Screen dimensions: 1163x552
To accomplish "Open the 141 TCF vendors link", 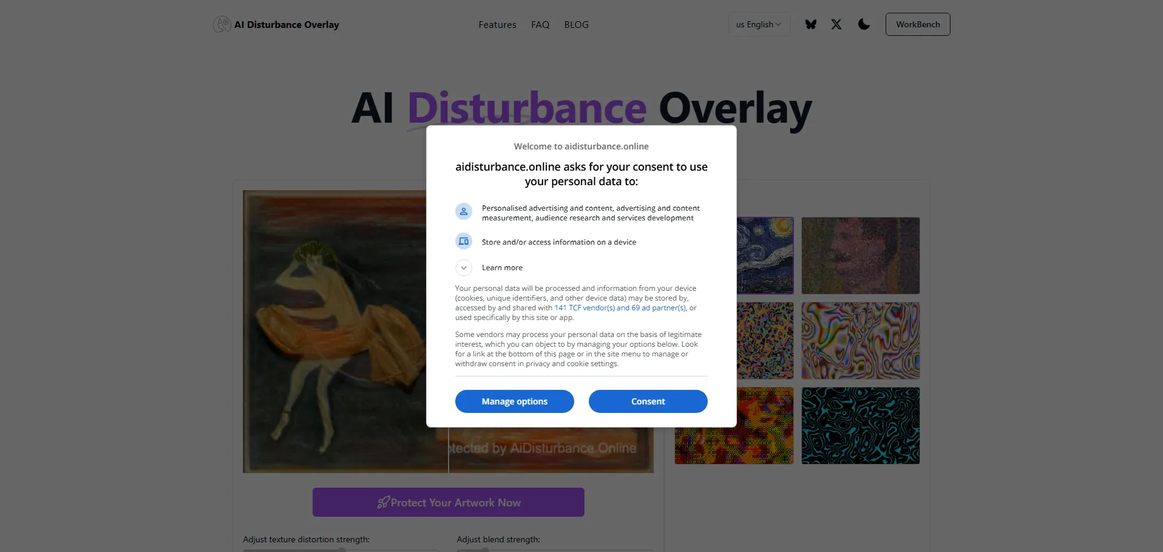I will tap(620, 308).
